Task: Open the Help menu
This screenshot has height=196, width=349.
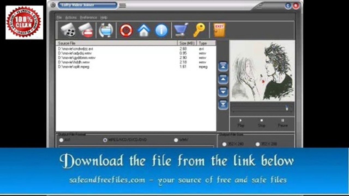Action: click(104, 17)
